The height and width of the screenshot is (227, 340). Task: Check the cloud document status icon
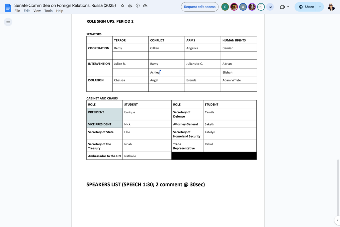145,6
